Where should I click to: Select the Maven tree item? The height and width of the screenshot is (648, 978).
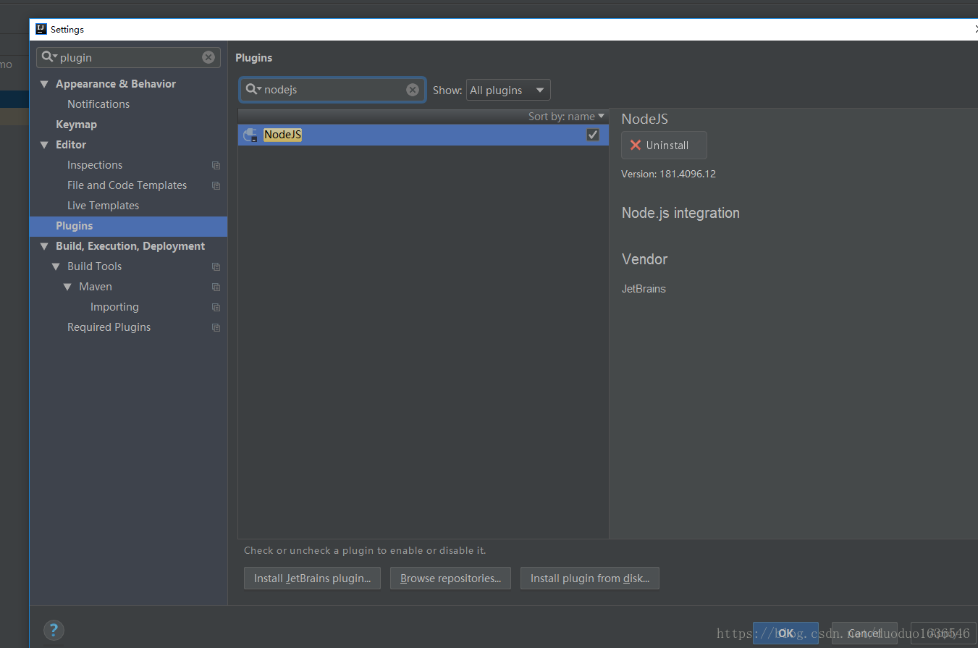pyautogui.click(x=96, y=287)
